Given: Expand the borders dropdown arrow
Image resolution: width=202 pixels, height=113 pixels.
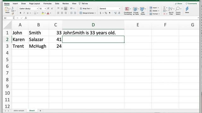Looking at the screenshot, I should pyautogui.click(x=38, y=13).
